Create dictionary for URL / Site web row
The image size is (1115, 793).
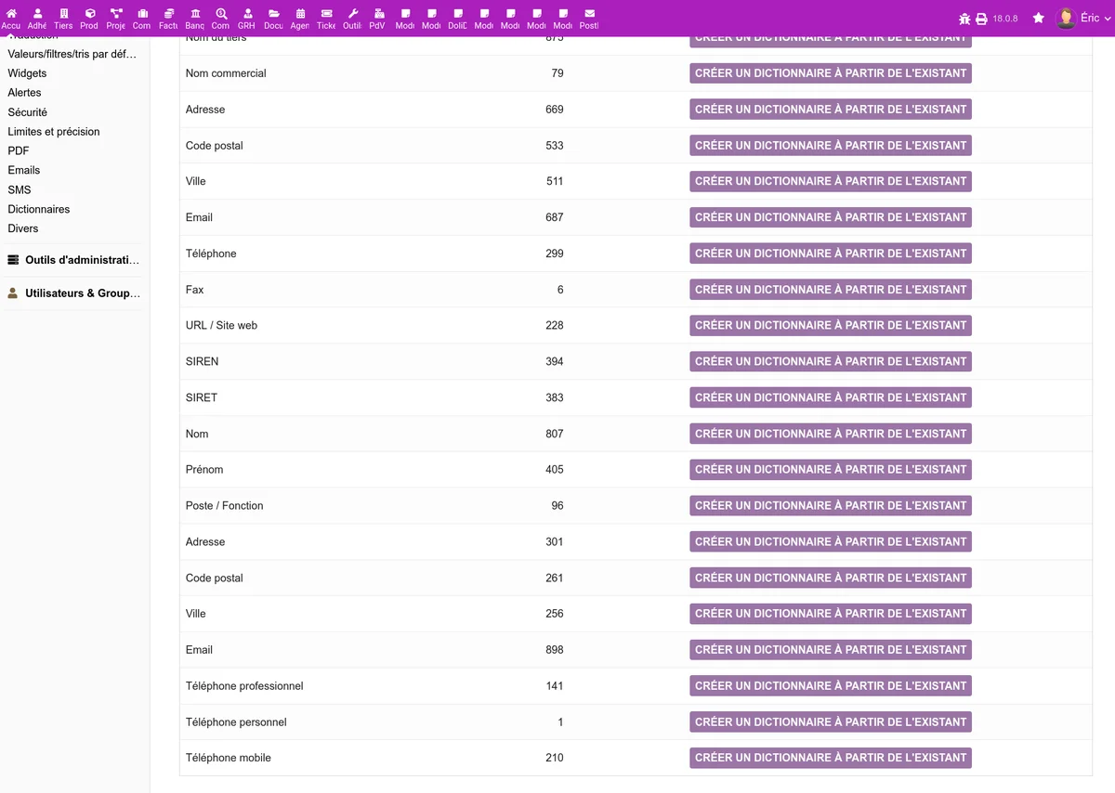831,326
